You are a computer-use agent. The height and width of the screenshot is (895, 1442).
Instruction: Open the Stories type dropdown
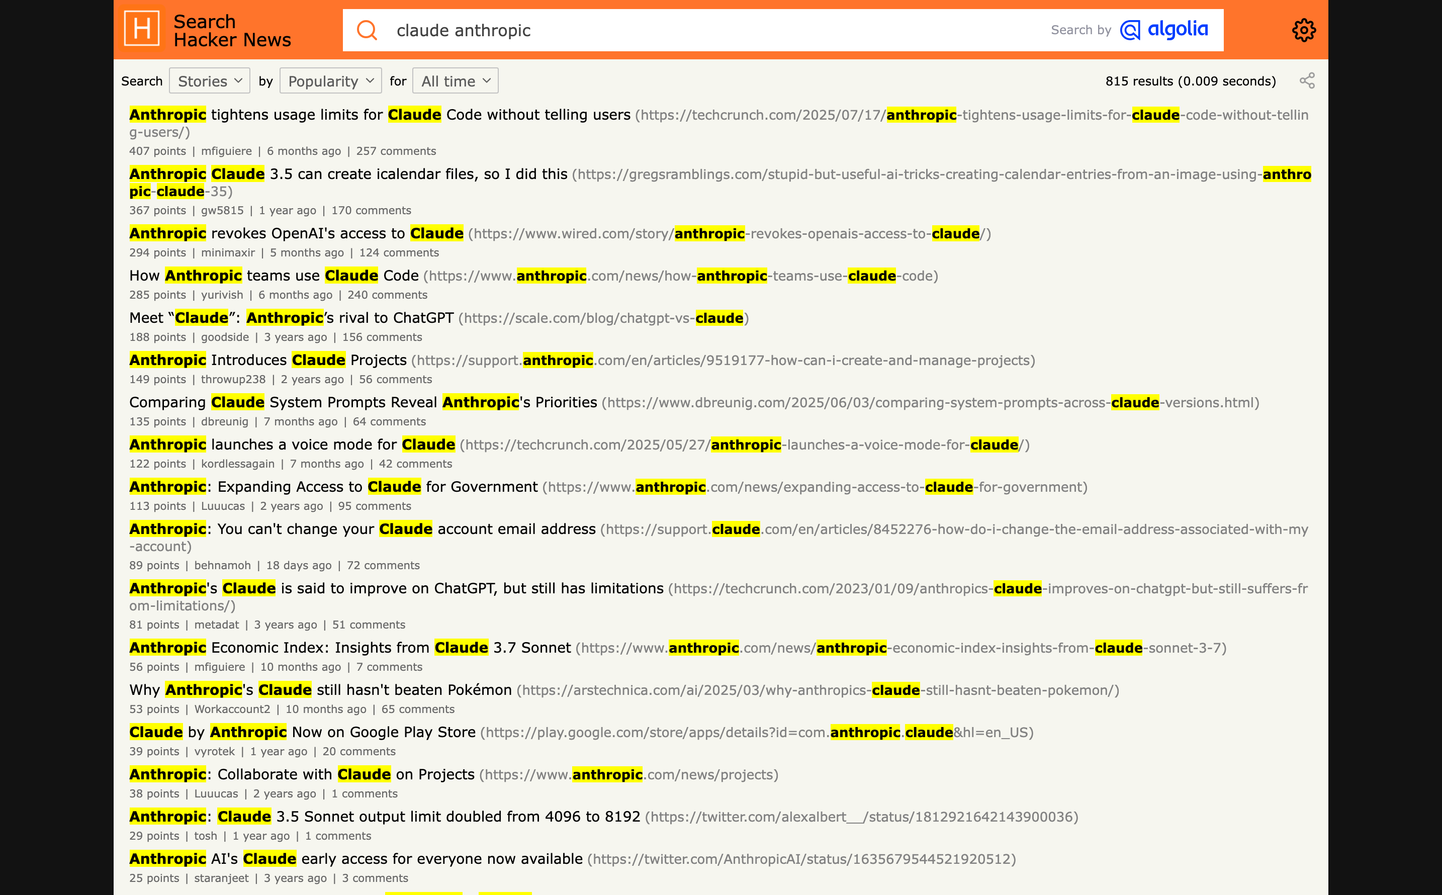pos(210,81)
